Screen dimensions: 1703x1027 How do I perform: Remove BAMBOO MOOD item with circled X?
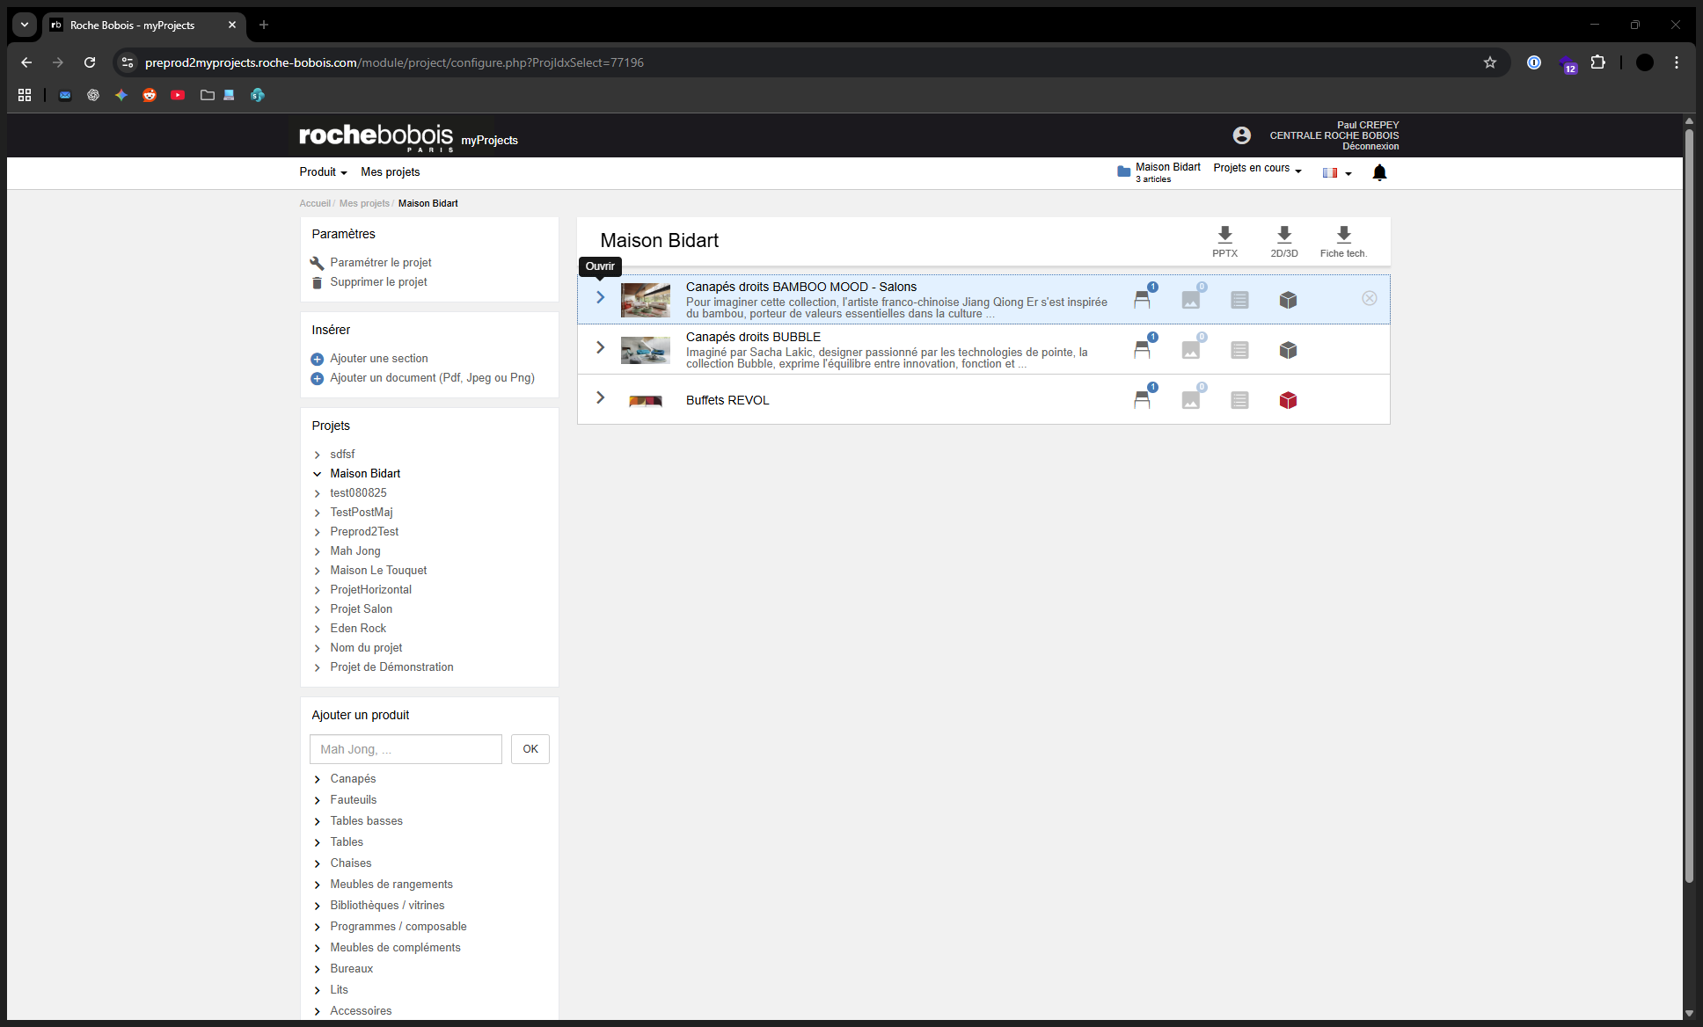[x=1370, y=298]
